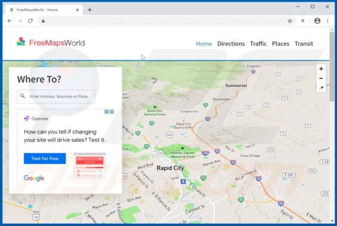The width and height of the screenshot is (337, 226).
Task: Open the Chrome profile account menu
Action: (317, 21)
